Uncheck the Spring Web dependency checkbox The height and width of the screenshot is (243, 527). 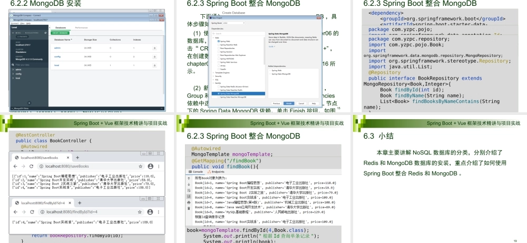click(219, 41)
